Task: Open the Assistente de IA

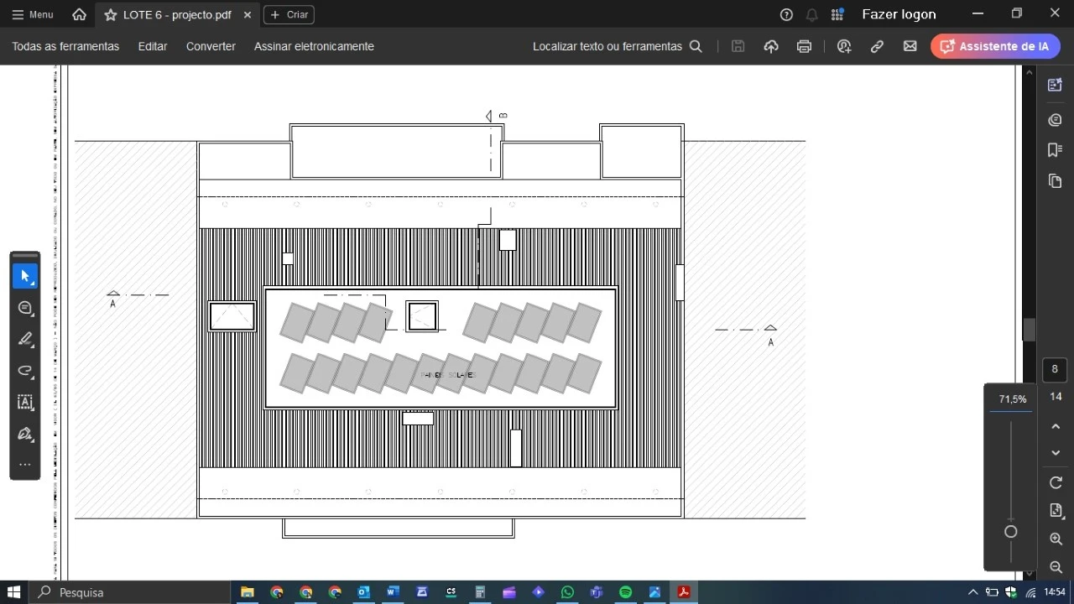Action: [x=995, y=46]
